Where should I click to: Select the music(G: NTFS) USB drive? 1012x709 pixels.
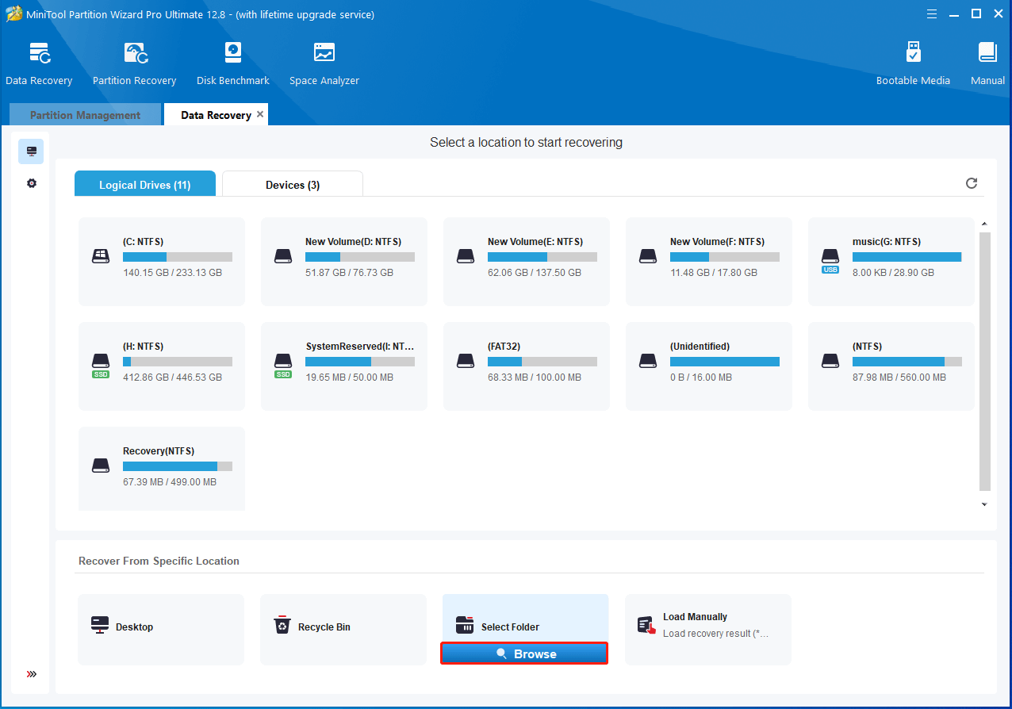891,262
